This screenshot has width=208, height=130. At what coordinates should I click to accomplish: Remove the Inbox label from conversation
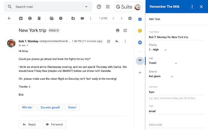tap(58, 30)
